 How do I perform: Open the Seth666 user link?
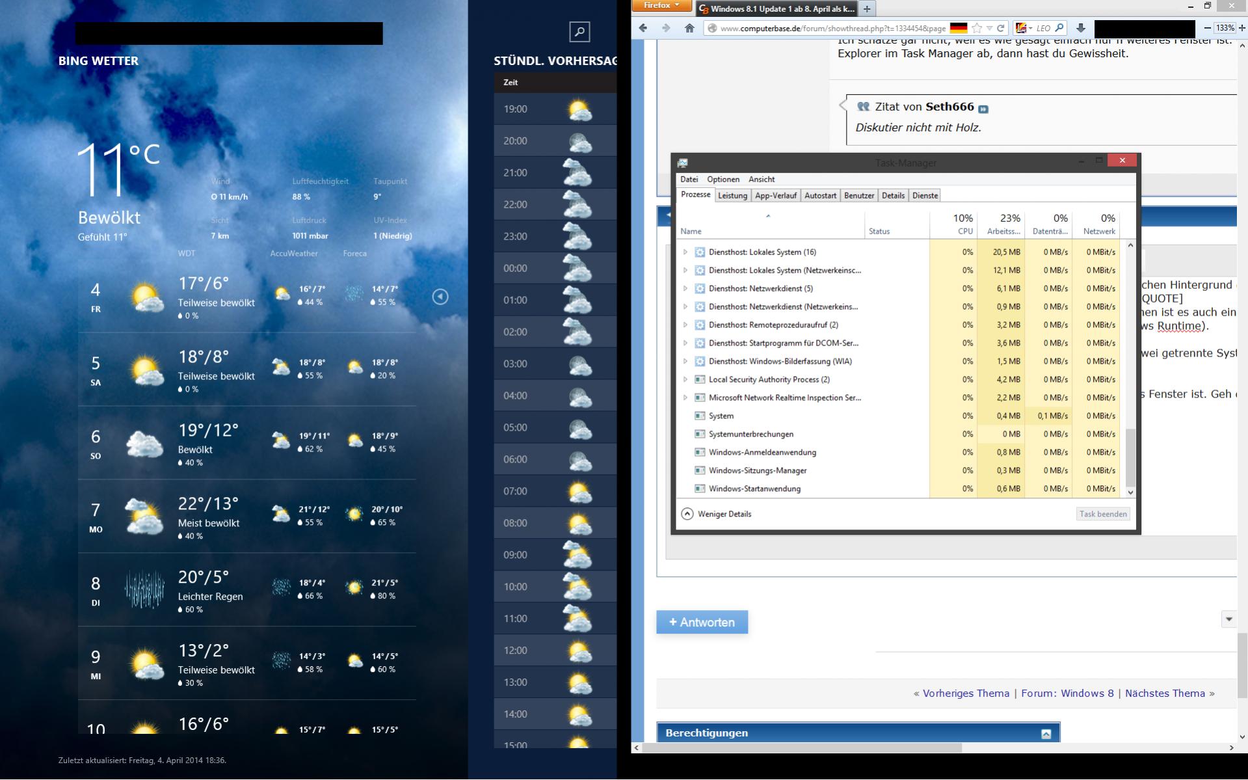point(949,107)
